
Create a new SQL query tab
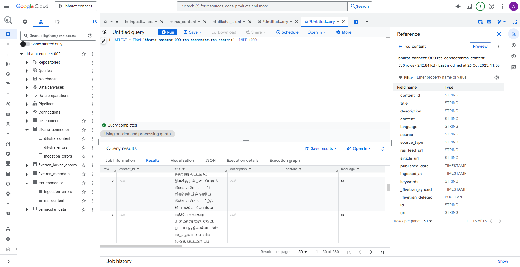(356, 22)
